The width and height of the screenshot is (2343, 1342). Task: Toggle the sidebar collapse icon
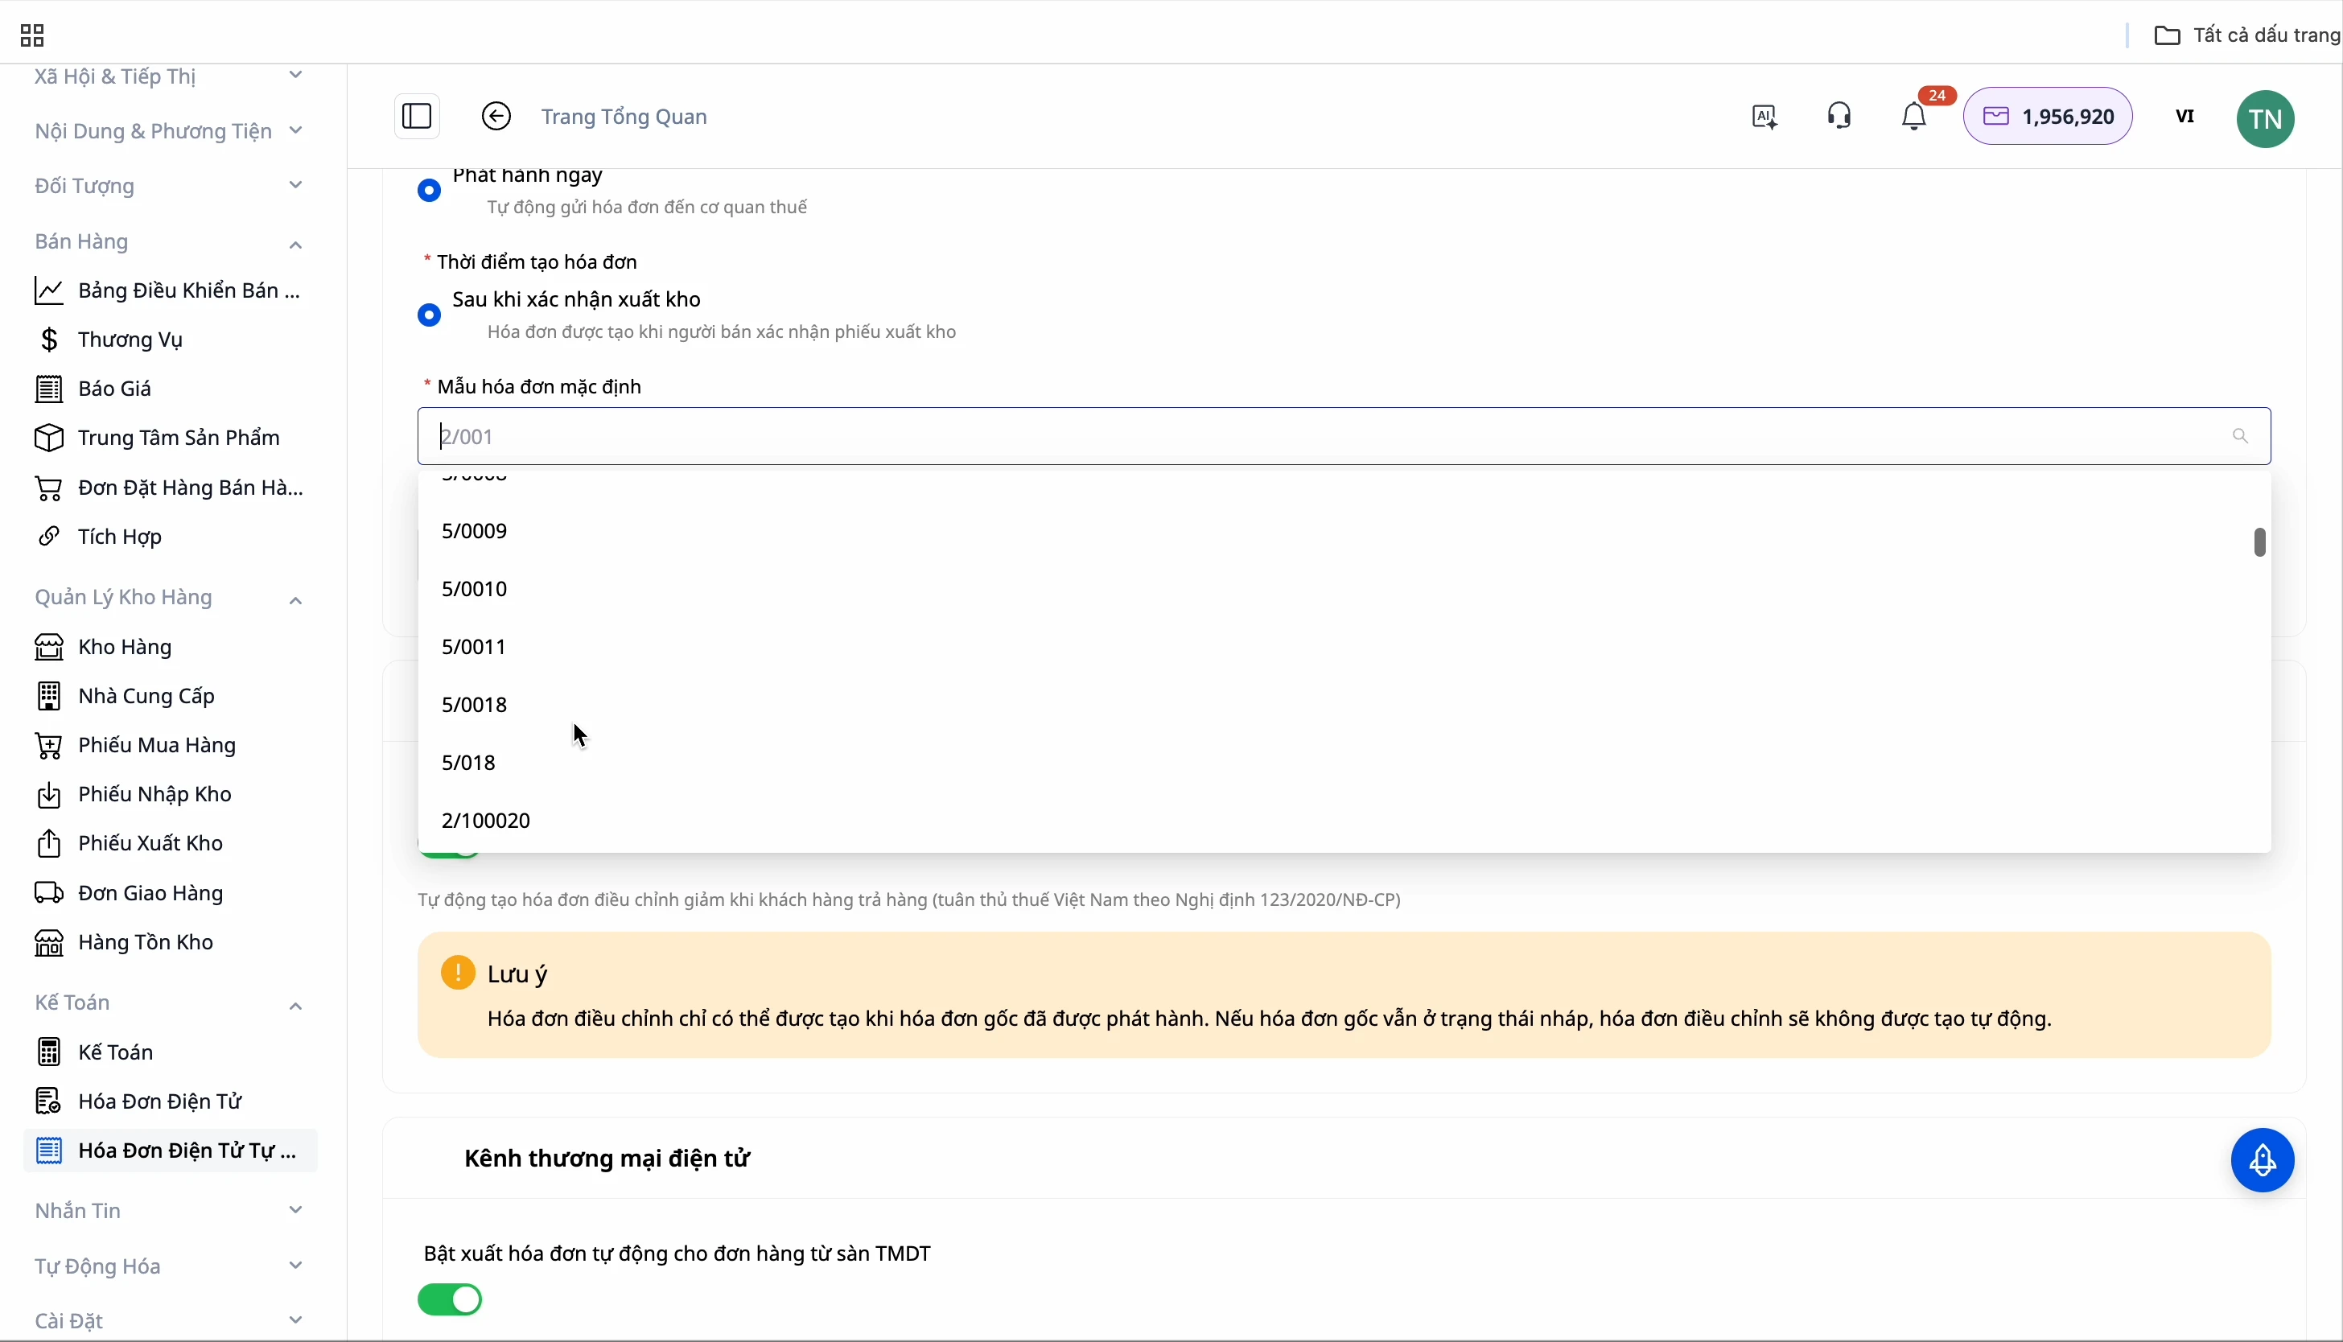[418, 116]
